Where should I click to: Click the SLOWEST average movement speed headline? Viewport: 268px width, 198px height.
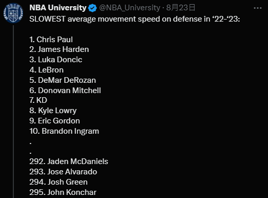[x=135, y=19]
